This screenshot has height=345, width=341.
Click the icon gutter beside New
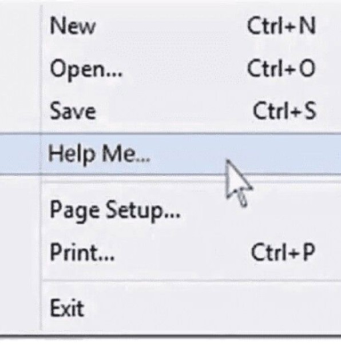click(x=20, y=25)
